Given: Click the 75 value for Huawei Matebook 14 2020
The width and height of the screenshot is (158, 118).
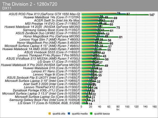Looking at the screenshot, I should coord(118,28).
